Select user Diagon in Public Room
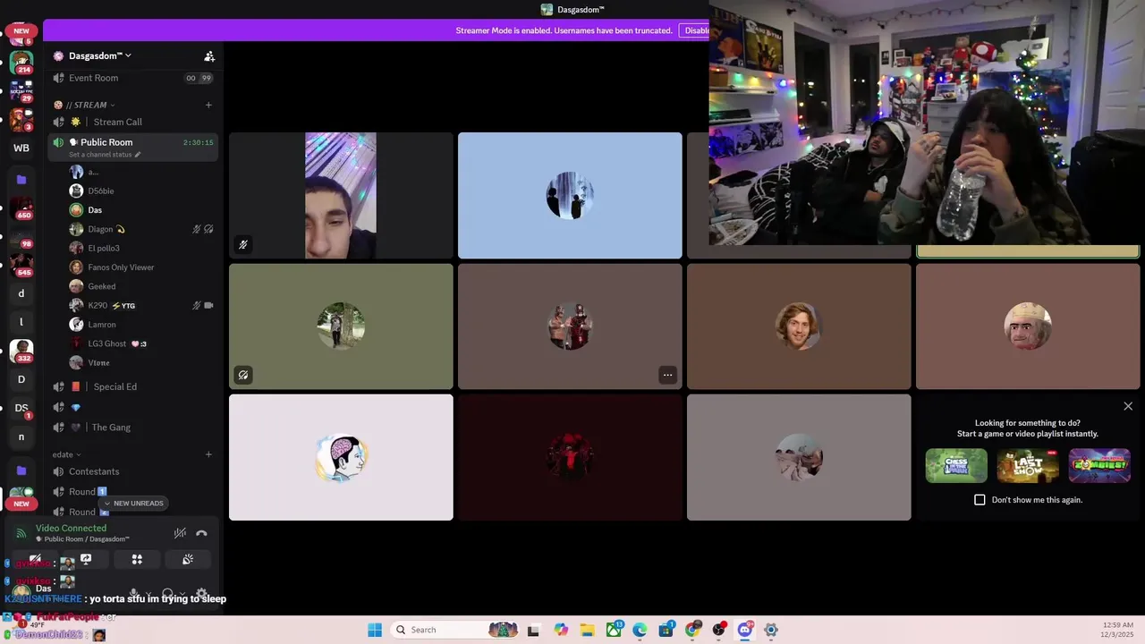The image size is (1145, 644). (x=141, y=229)
